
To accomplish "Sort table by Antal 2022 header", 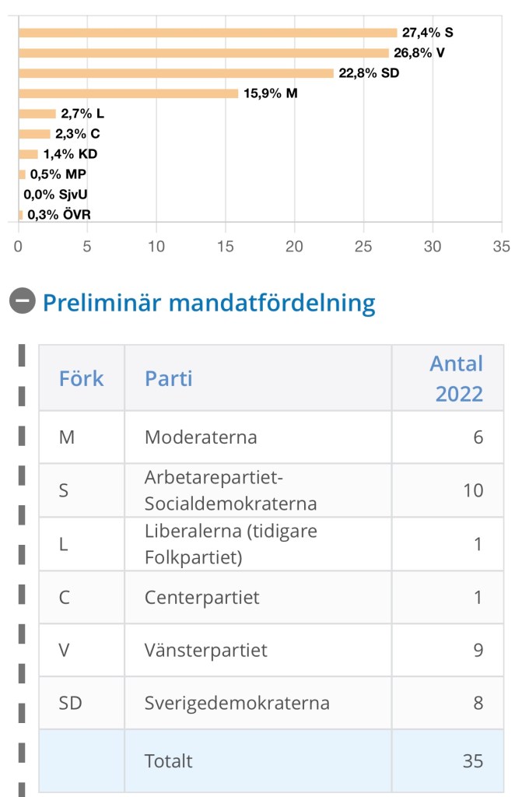I will 457,379.
